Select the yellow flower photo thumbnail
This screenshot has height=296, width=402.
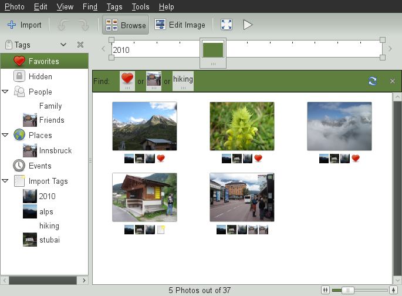click(242, 126)
